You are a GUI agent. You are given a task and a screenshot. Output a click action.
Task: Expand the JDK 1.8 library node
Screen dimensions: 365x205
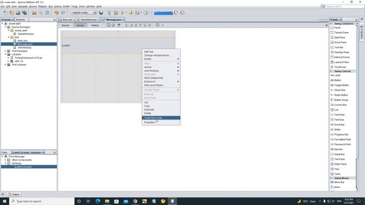click(x=9, y=61)
